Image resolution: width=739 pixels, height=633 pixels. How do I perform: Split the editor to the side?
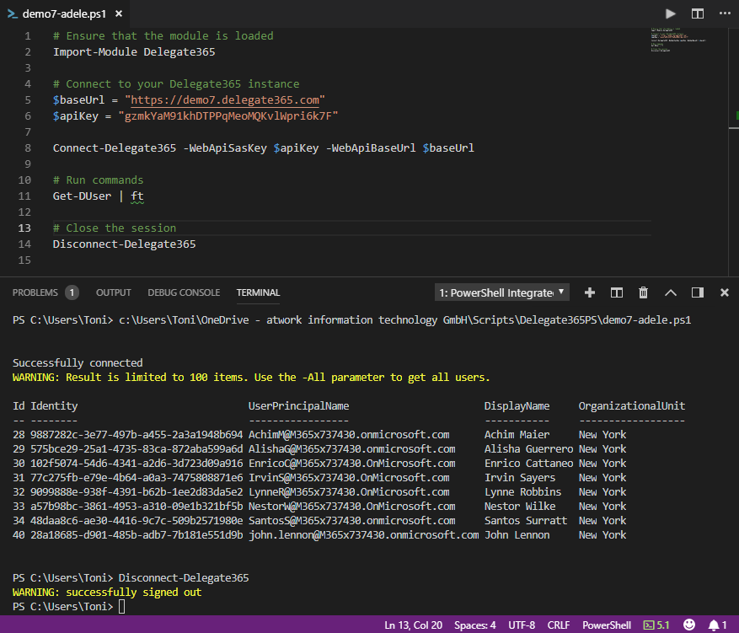(x=698, y=13)
